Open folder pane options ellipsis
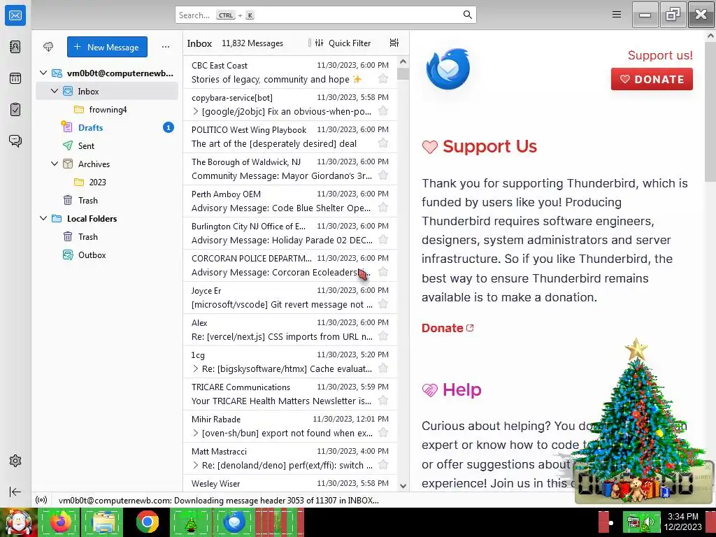The height and width of the screenshot is (537, 716). click(x=166, y=47)
